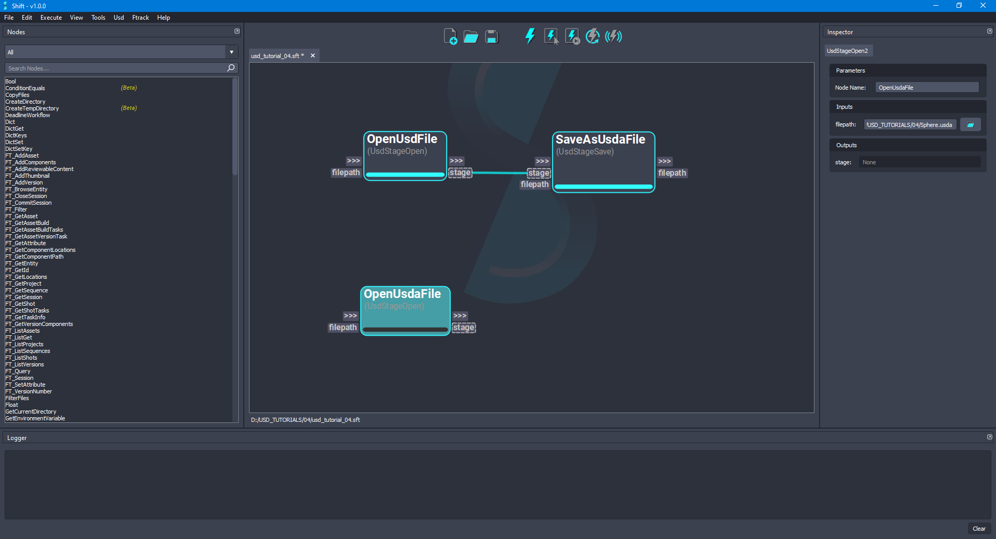Clear the Logger output

(x=979, y=529)
